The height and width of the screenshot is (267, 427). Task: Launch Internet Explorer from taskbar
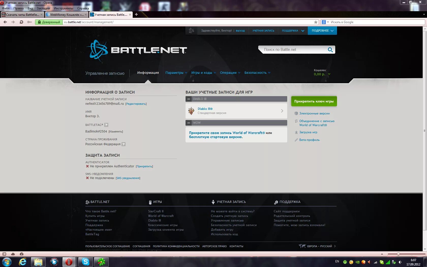[x=23, y=262]
